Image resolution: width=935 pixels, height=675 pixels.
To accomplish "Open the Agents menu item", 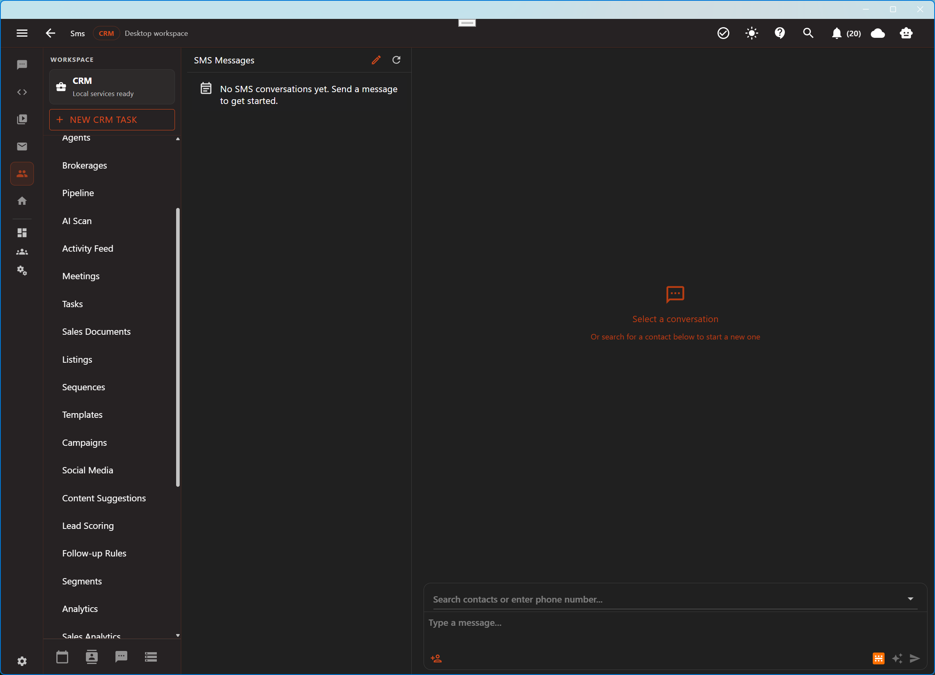I will pyautogui.click(x=76, y=137).
